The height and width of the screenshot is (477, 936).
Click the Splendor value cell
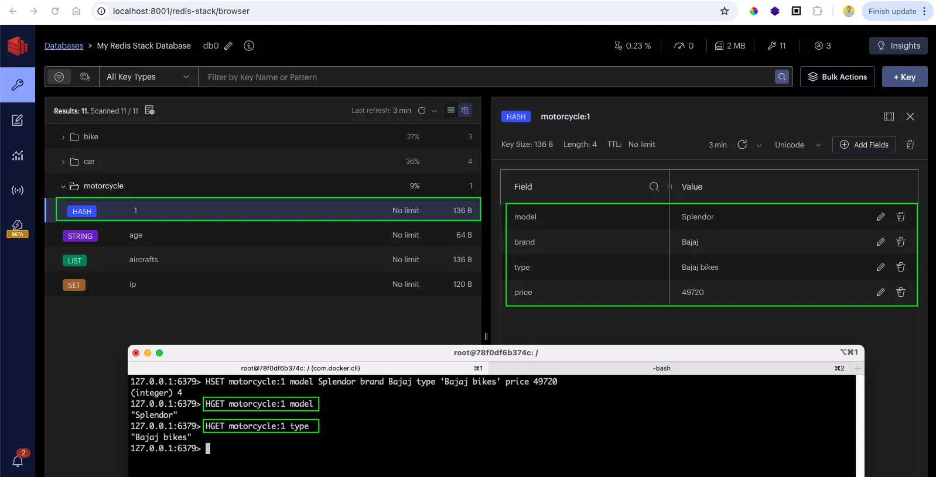point(698,217)
